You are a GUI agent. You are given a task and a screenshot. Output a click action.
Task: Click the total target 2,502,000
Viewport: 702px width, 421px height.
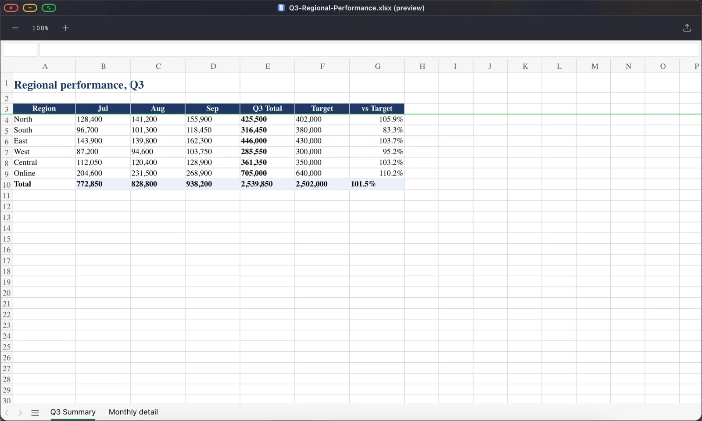322,184
